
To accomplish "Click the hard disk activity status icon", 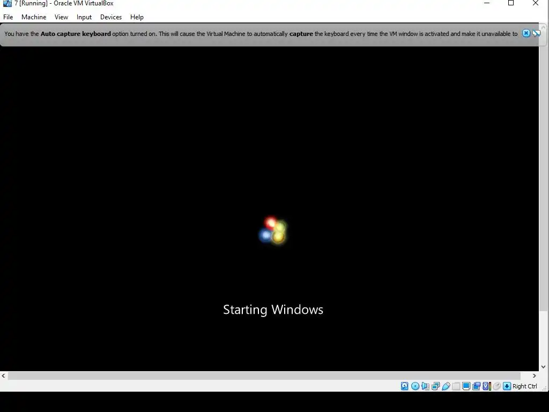I will [404, 386].
